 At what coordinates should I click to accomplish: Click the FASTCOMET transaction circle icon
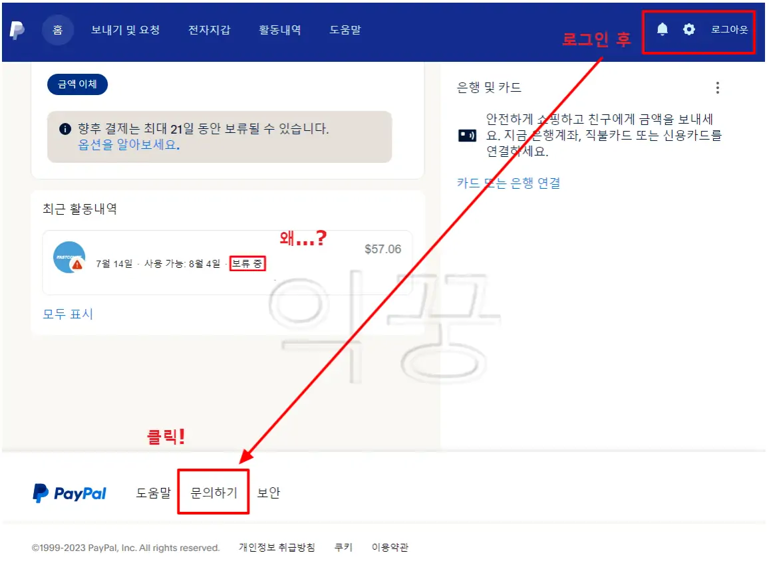67,256
